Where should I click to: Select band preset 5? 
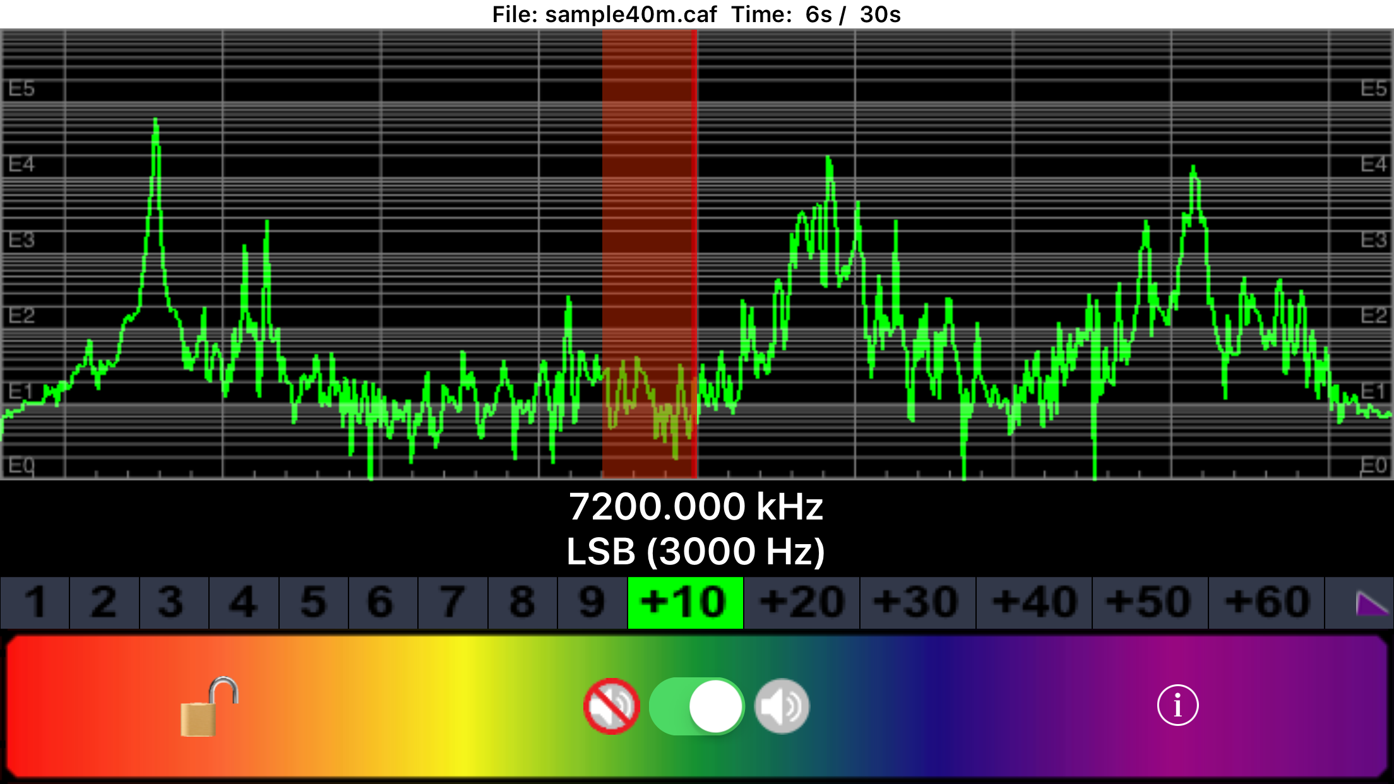(x=314, y=601)
